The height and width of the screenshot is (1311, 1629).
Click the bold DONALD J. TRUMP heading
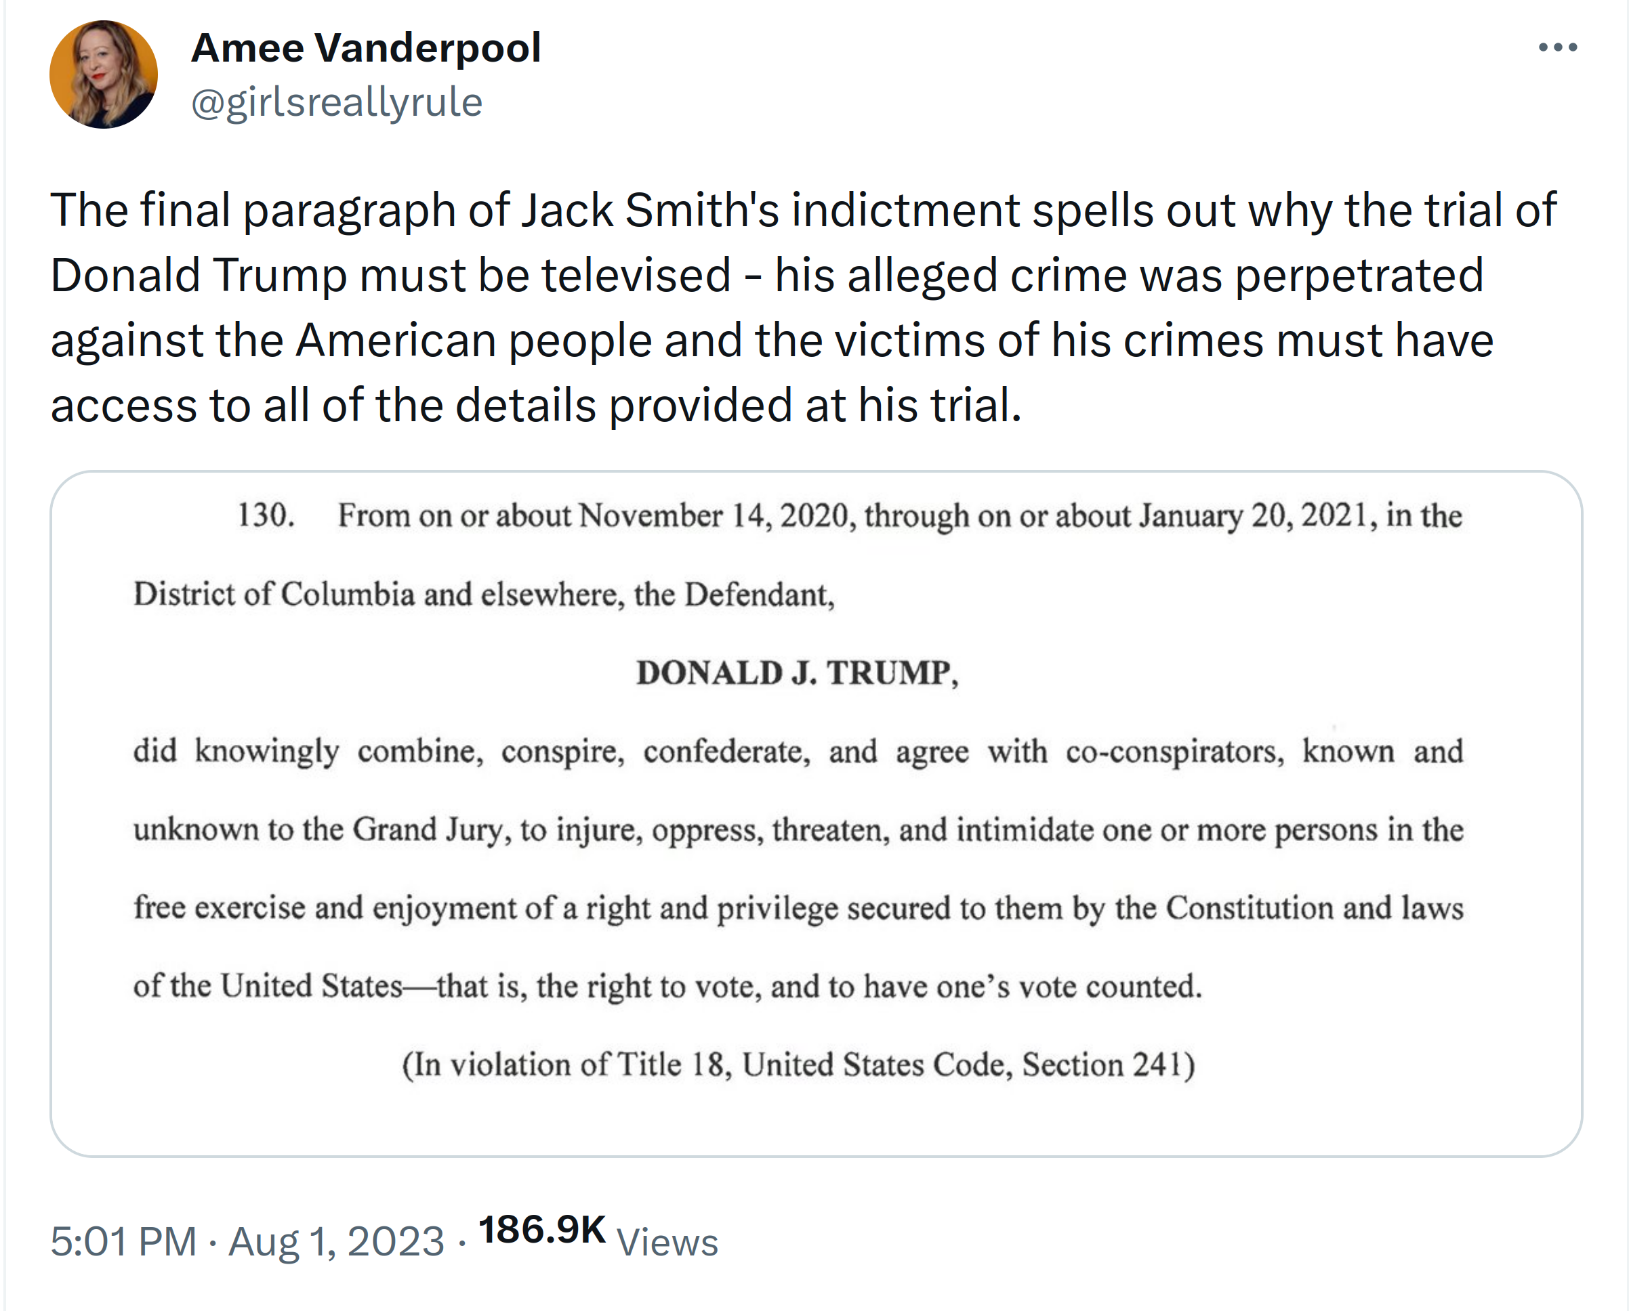(797, 673)
